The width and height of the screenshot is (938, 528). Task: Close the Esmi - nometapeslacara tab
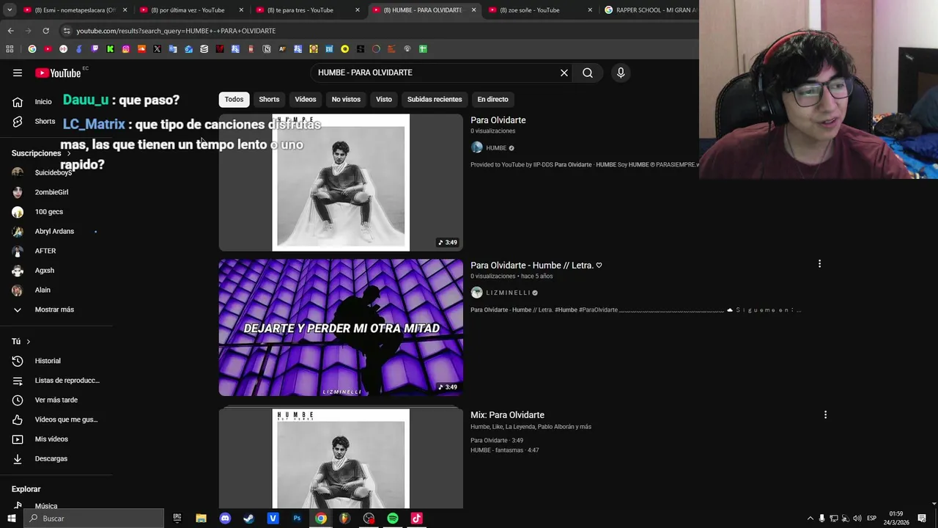[x=125, y=10]
